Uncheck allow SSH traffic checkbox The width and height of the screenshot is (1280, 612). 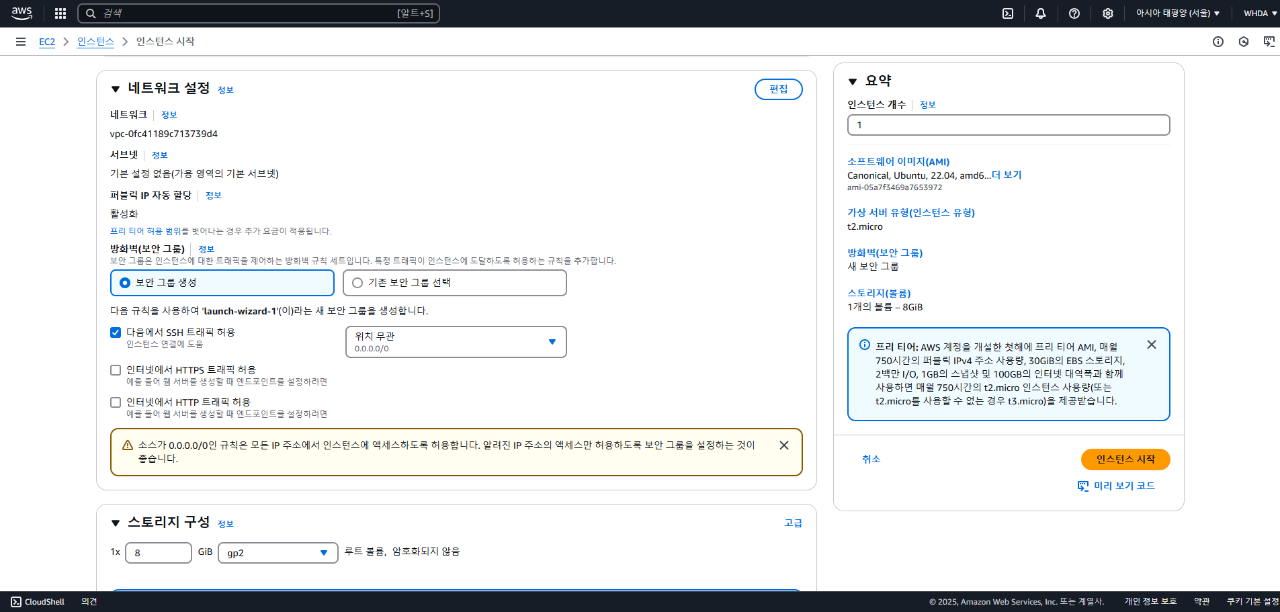click(x=116, y=333)
